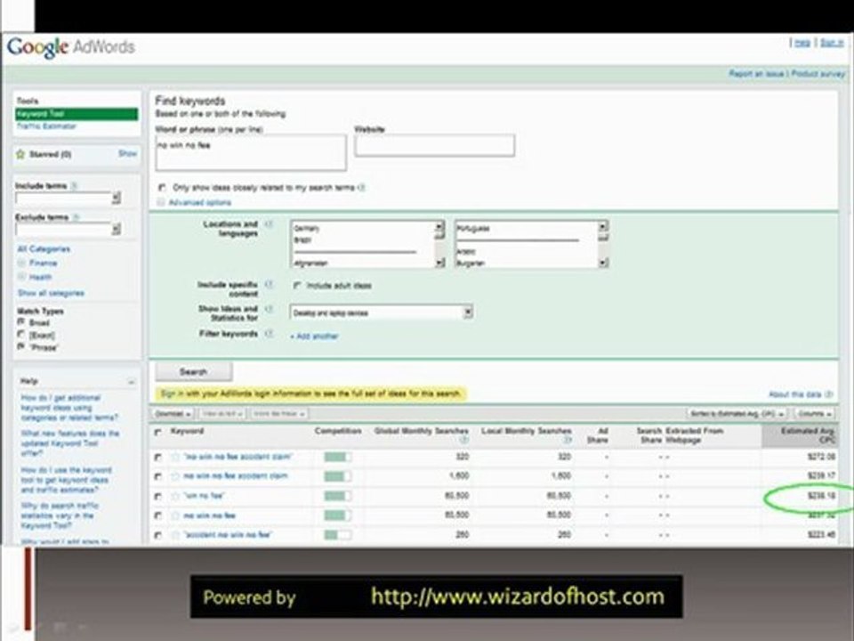Image resolution: width=854 pixels, height=641 pixels.
Task: Star the 'win no fee' keyword row
Action: (175, 496)
